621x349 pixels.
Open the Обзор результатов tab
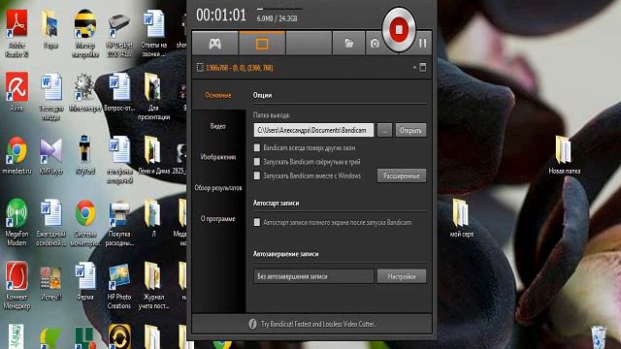[x=217, y=188]
